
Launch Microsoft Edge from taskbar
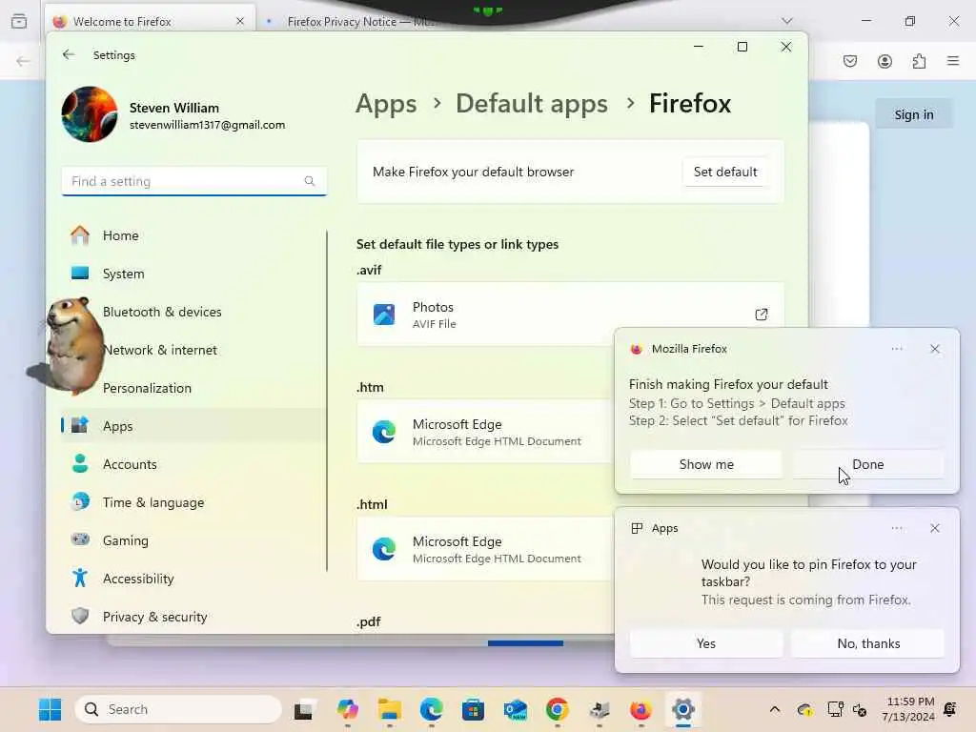[x=432, y=709]
